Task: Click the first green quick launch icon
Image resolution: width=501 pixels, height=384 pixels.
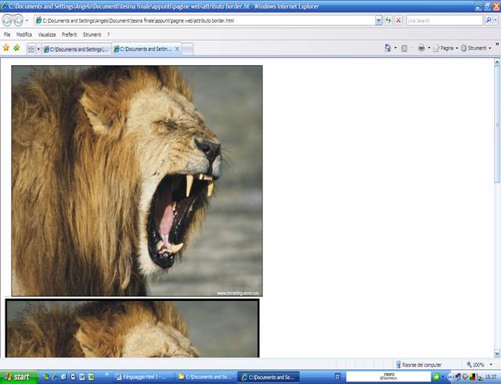Action: [45, 377]
